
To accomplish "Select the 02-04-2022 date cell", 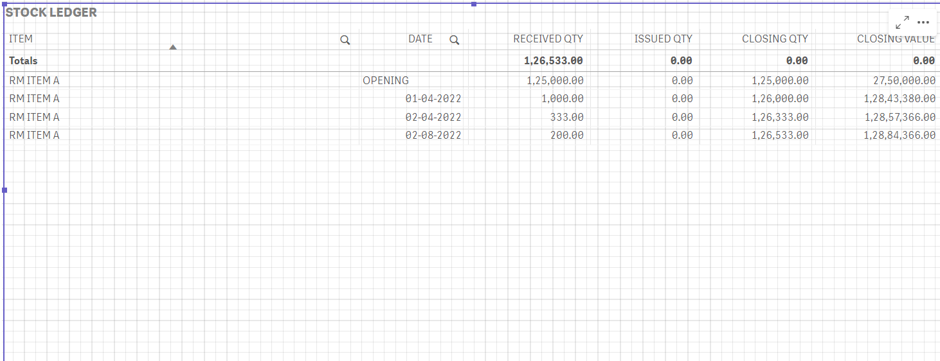I will click(433, 117).
